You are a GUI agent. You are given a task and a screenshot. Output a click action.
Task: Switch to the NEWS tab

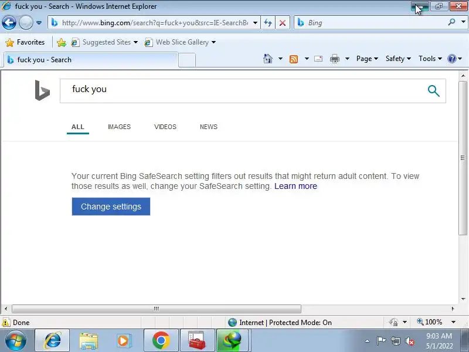(x=209, y=127)
